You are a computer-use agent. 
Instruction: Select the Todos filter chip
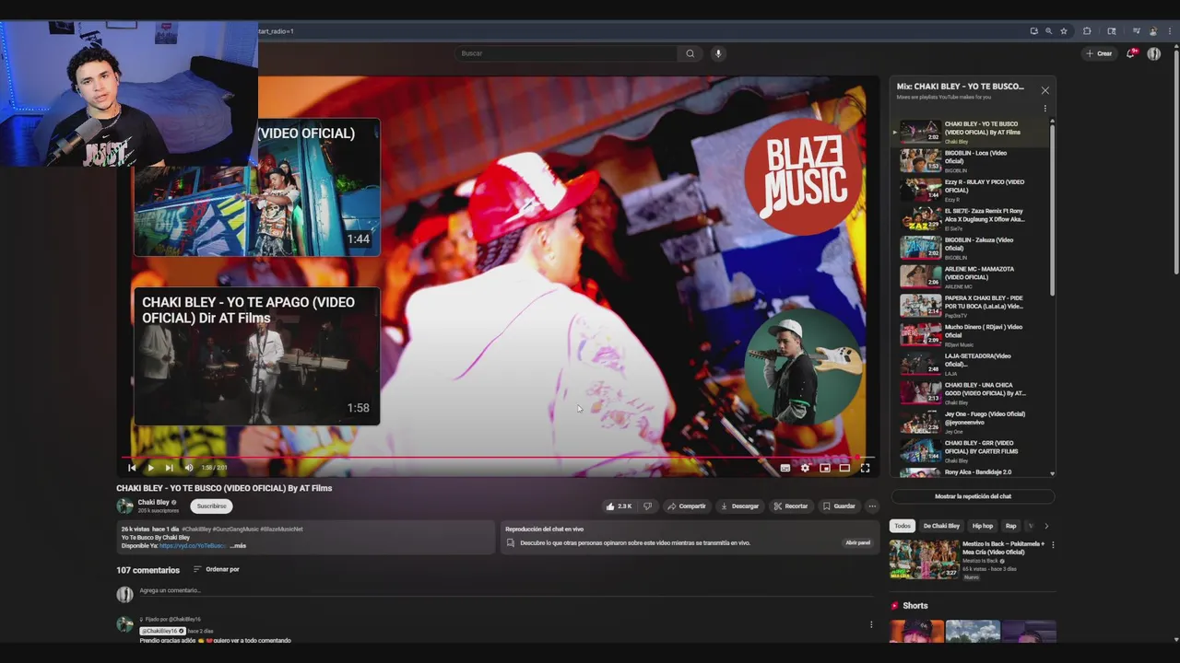tap(903, 526)
